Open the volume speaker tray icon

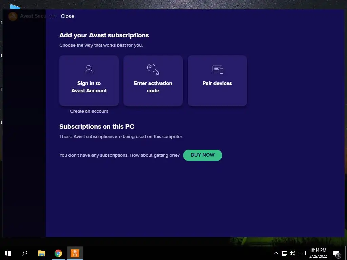292,253
